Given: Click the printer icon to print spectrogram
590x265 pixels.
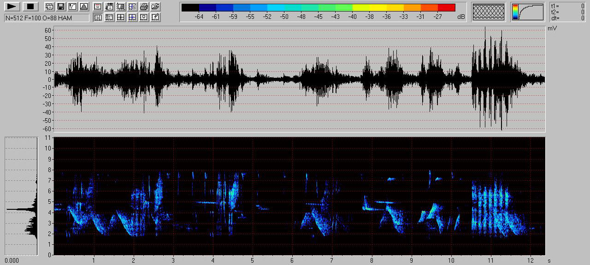Looking at the screenshot, I should (144, 6).
